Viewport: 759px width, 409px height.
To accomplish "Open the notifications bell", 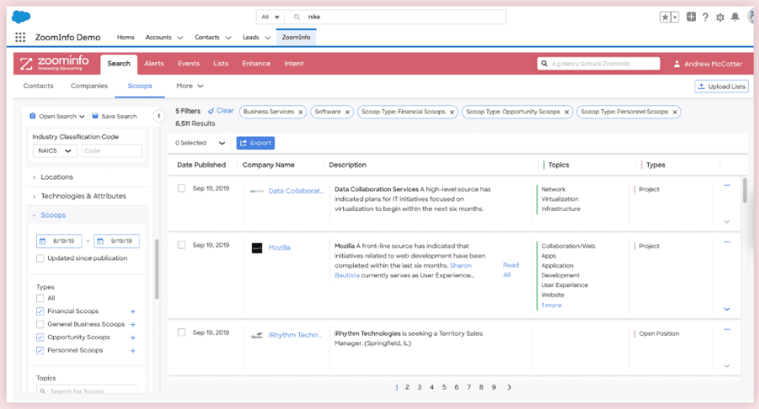I will [735, 18].
